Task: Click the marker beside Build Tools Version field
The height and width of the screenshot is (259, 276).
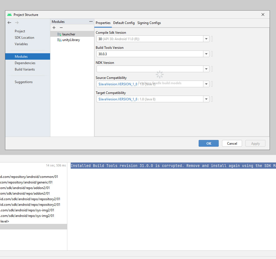Action: point(212,54)
